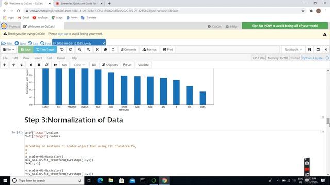Open the Snippets panel
330x185 pixels.
point(110,65)
